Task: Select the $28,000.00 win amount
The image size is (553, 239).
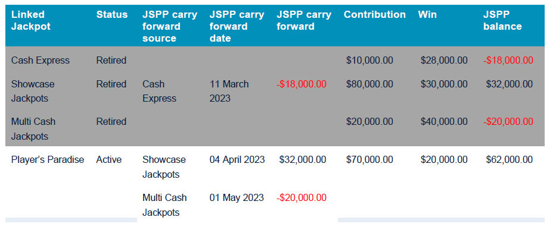Action: [x=444, y=60]
